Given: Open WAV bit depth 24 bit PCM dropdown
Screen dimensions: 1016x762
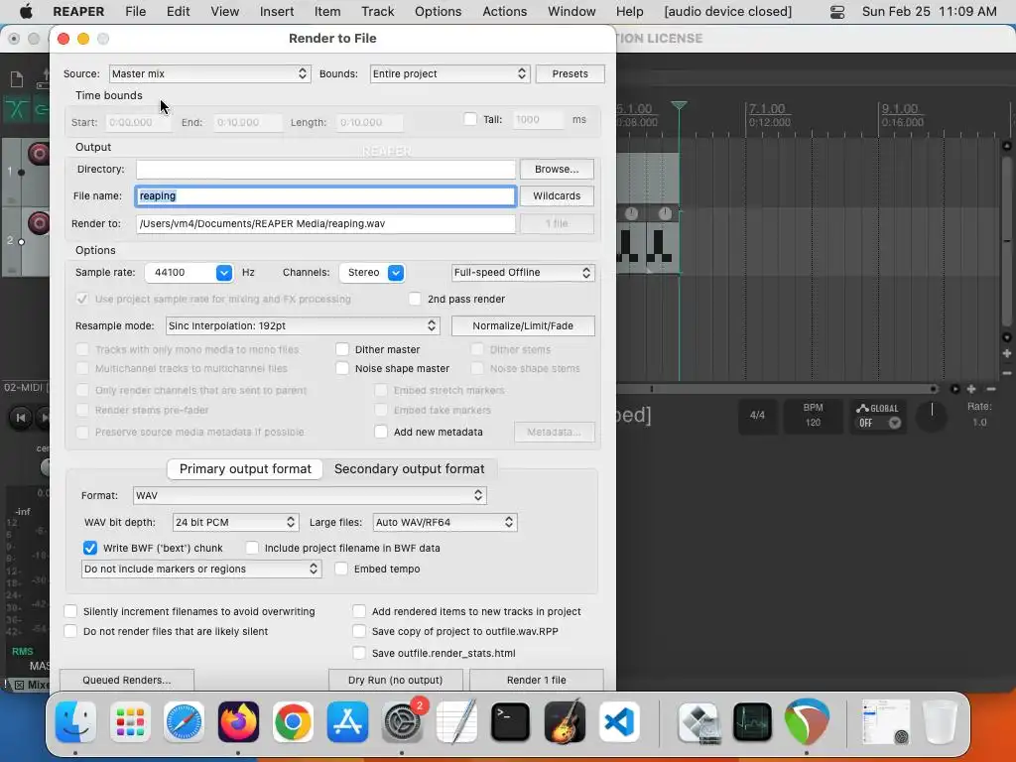Looking at the screenshot, I should 235,522.
